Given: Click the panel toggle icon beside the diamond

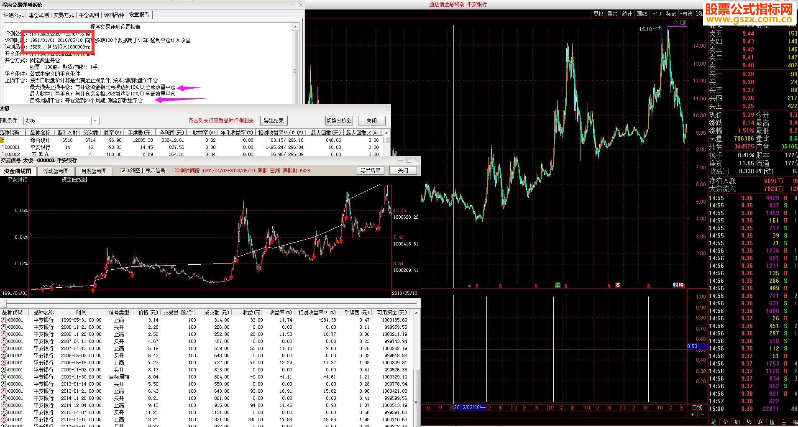Looking at the screenshot, I should click(683, 22).
